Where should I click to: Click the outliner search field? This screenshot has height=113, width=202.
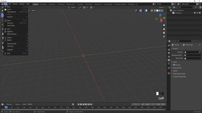pos(186,8)
